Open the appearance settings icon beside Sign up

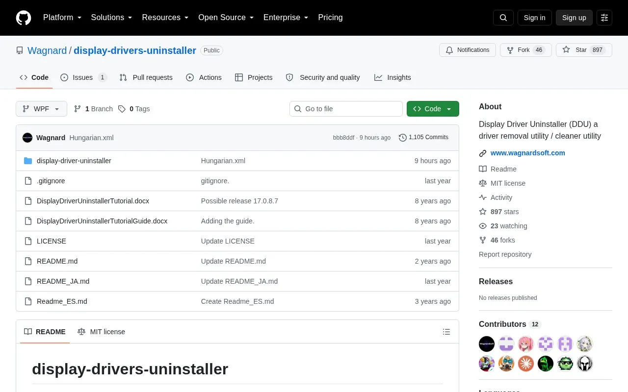[x=604, y=18]
